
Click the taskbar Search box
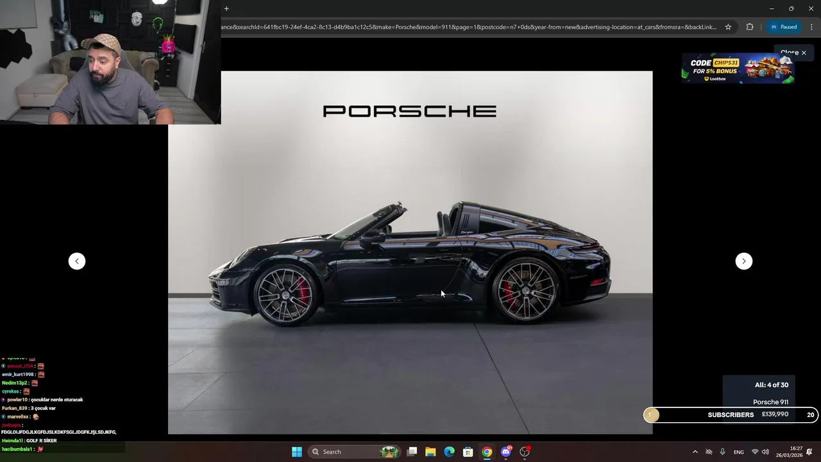click(x=354, y=452)
